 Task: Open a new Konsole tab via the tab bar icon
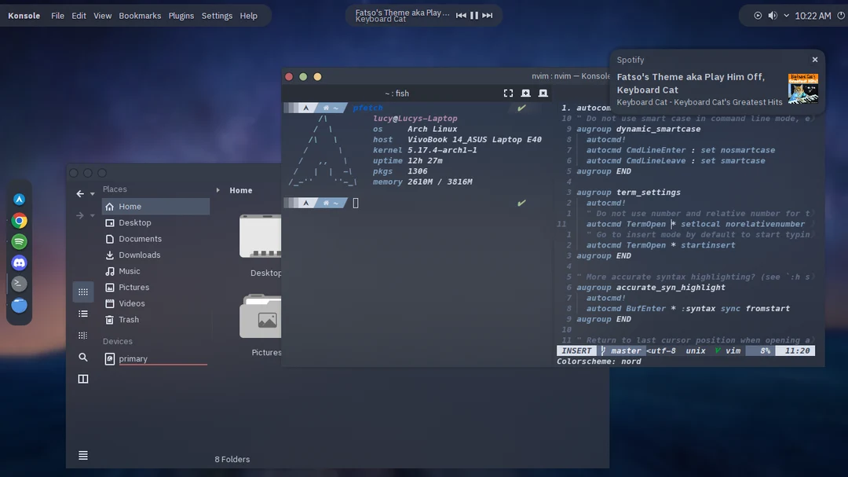525,93
